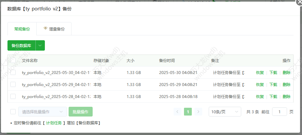Go to next page arrow
Image resolution: width=302 pixels, height=135 pixels.
pos(198,112)
